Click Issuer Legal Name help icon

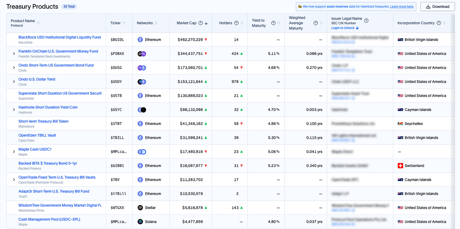[x=366, y=21]
